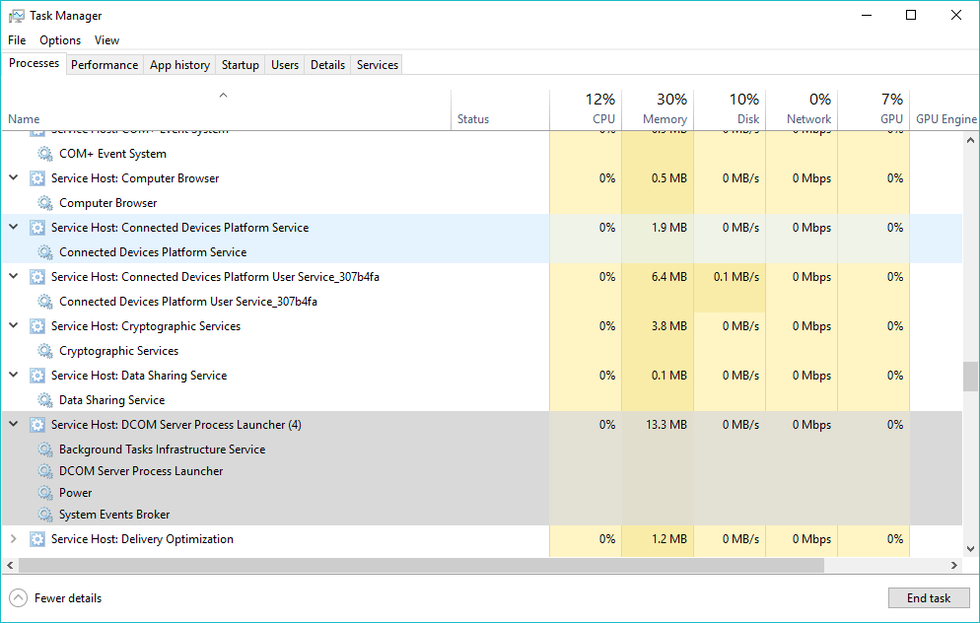Click the gear icon beside Data Sharing Service

tap(45, 400)
